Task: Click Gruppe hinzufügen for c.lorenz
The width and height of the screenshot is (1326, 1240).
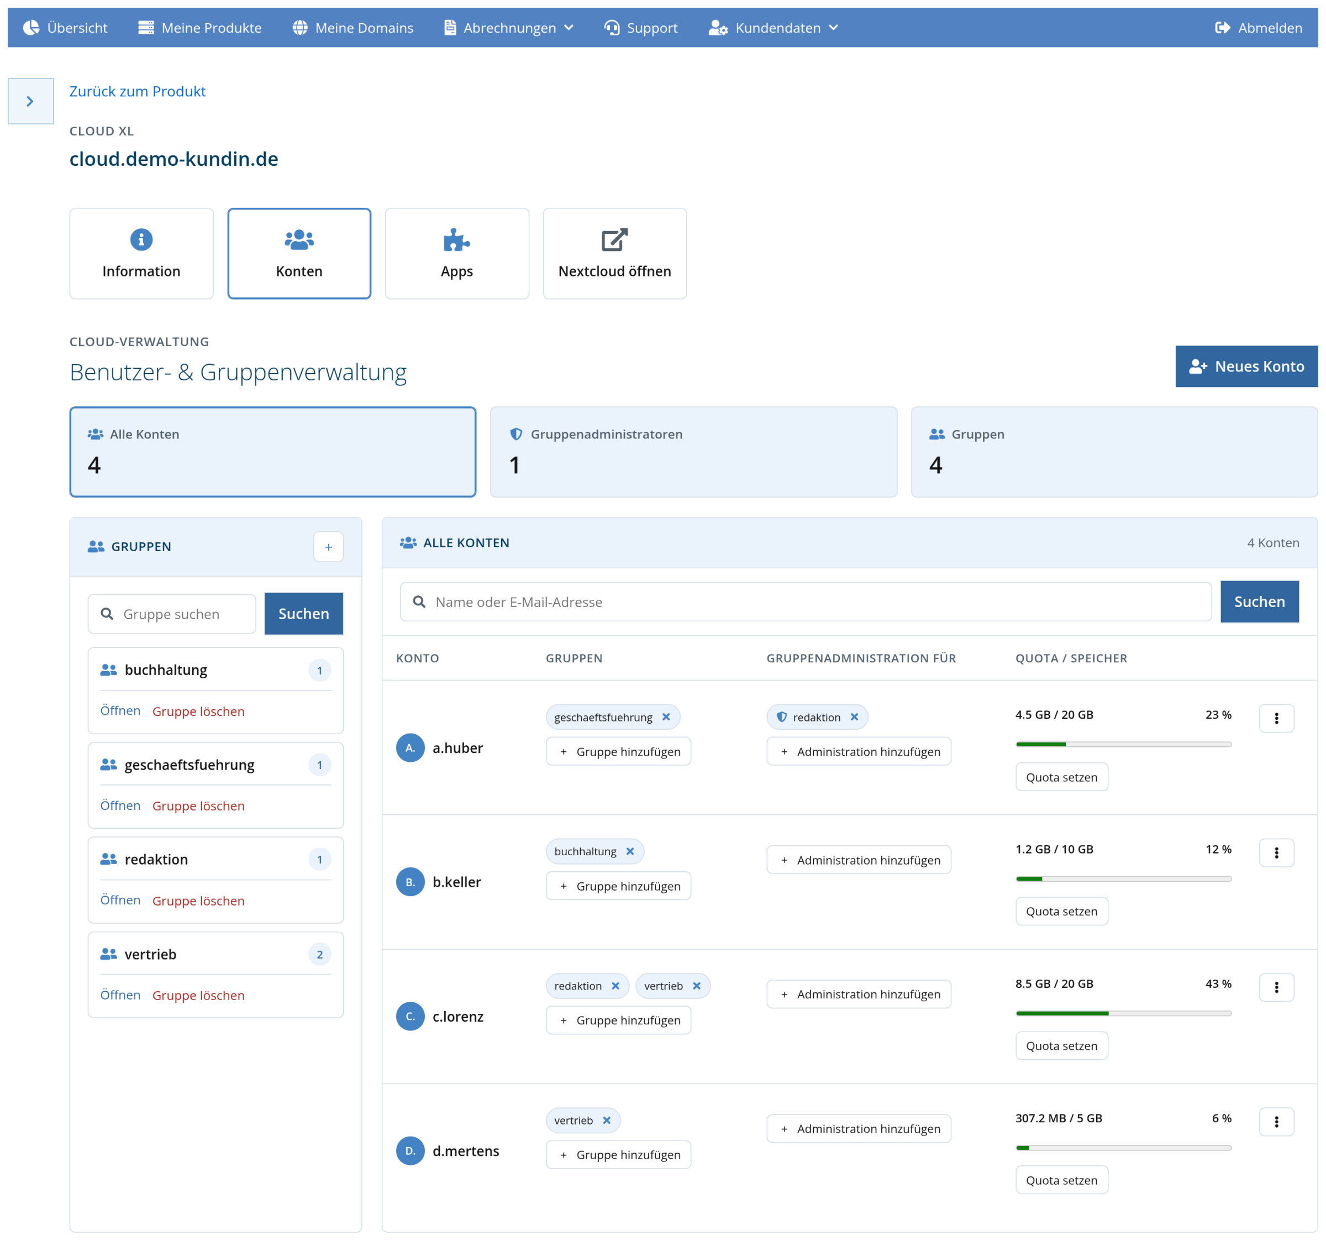Action: click(x=618, y=1020)
